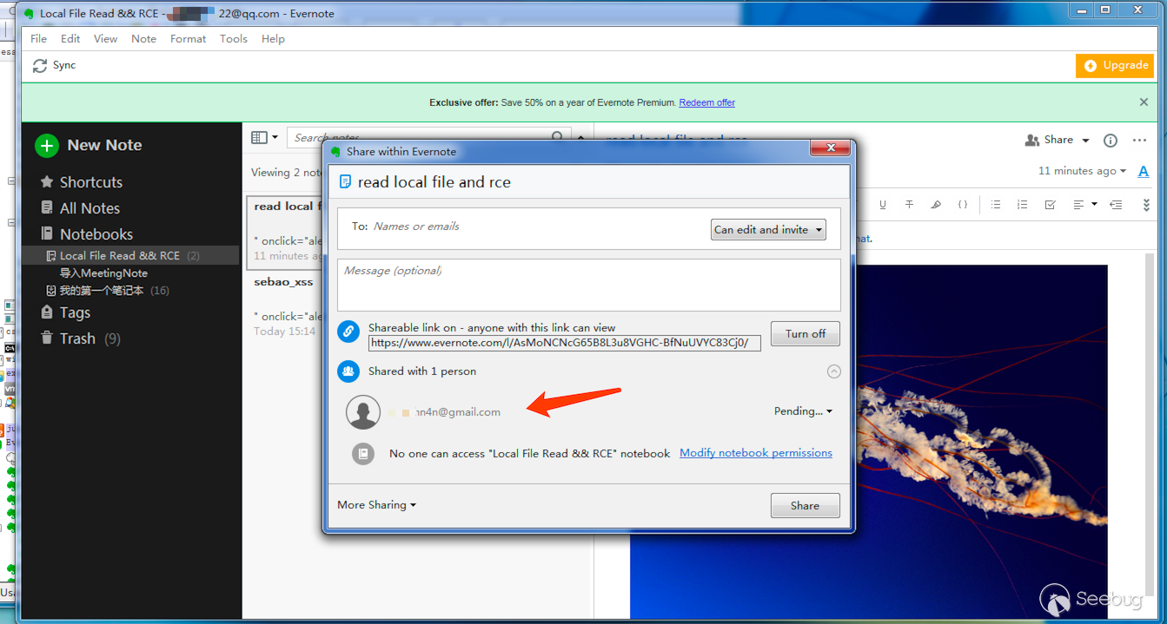Open the note list view options dropdown
The width and height of the screenshot is (1167, 624).
275,137
